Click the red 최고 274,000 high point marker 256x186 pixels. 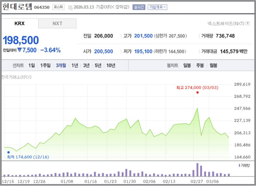pos(198,92)
